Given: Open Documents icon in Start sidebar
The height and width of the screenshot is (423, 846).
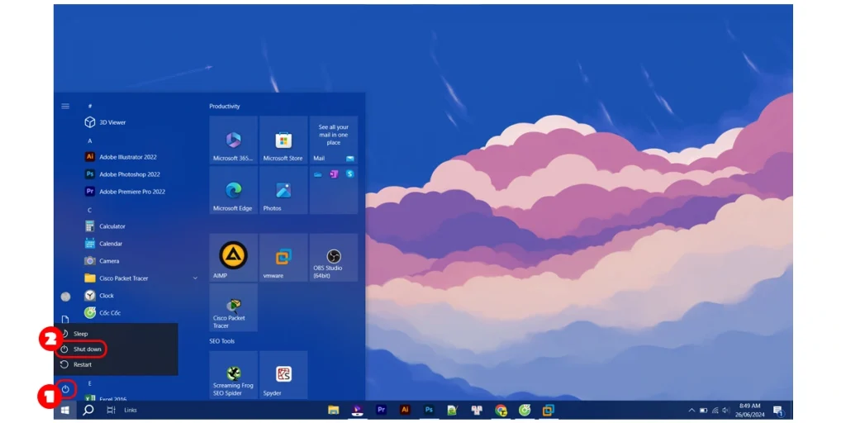Looking at the screenshot, I should (65, 320).
